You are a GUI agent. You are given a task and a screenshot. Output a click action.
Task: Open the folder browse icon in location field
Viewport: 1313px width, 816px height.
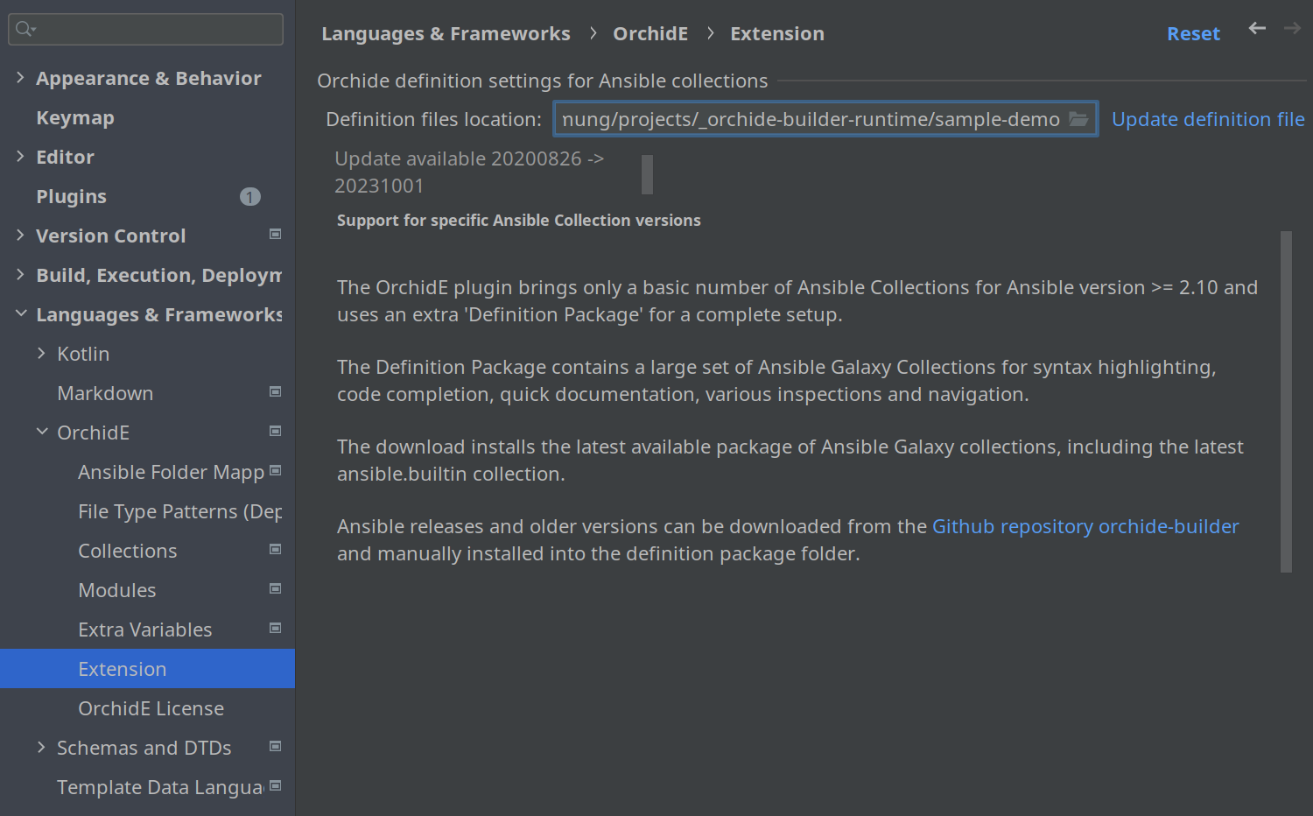[x=1078, y=119]
